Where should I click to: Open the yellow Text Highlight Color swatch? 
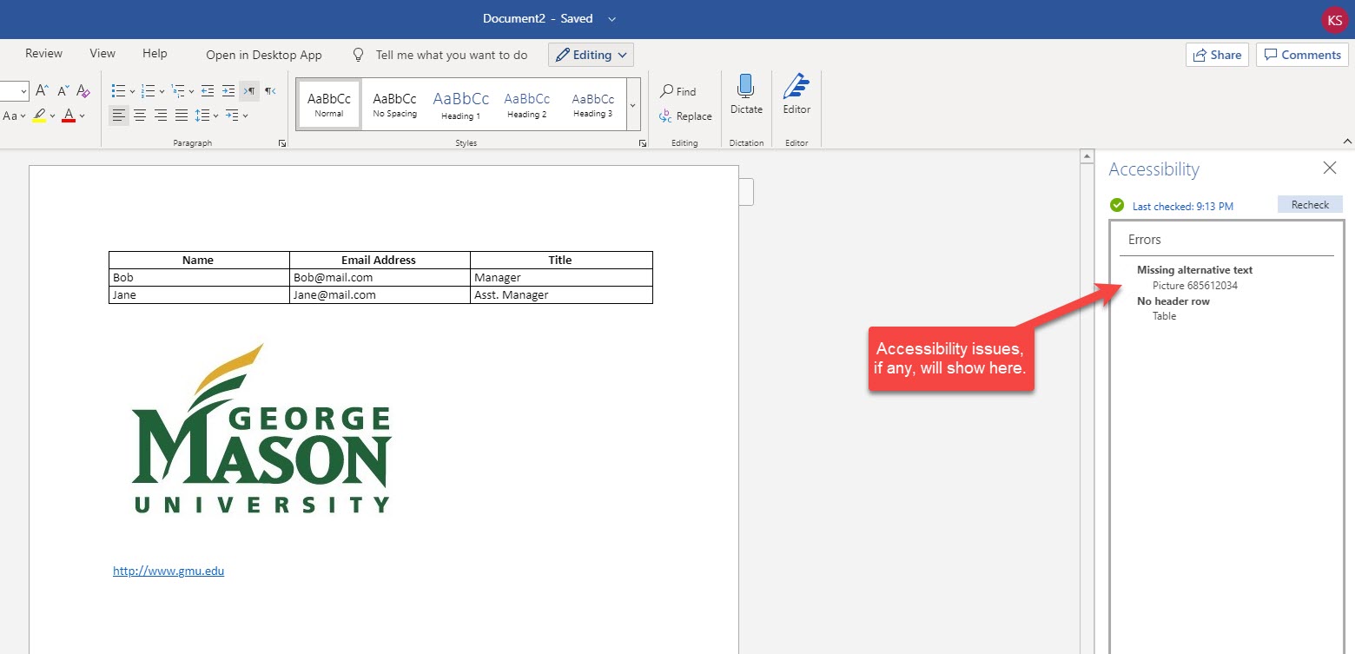41,116
